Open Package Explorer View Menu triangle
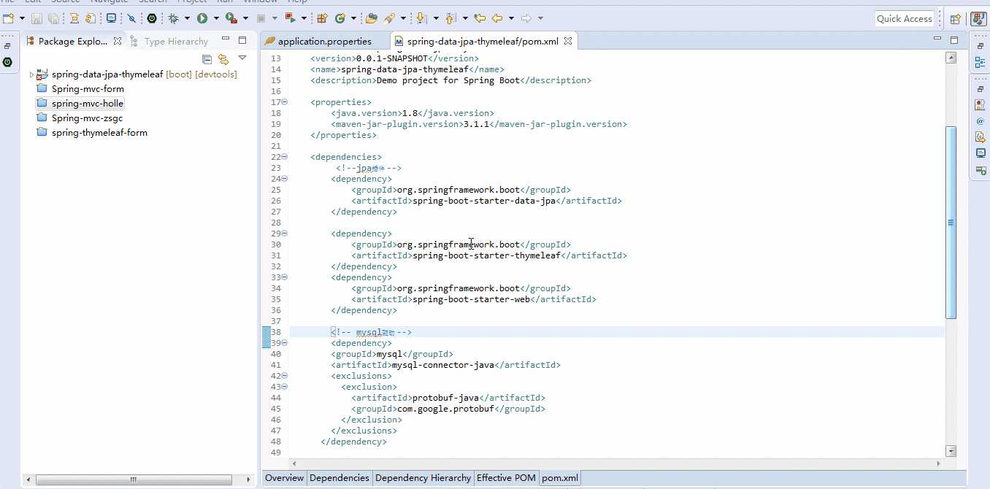The height and width of the screenshot is (489, 990). tap(242, 58)
